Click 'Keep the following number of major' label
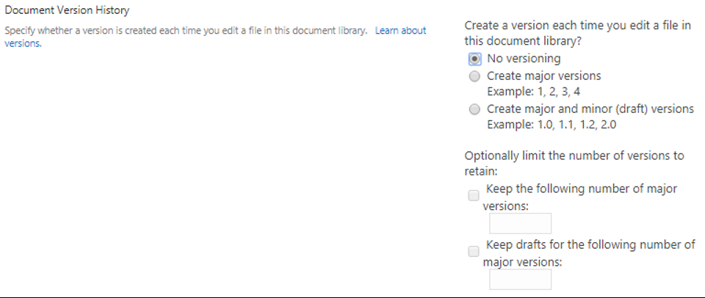 pos(581,189)
